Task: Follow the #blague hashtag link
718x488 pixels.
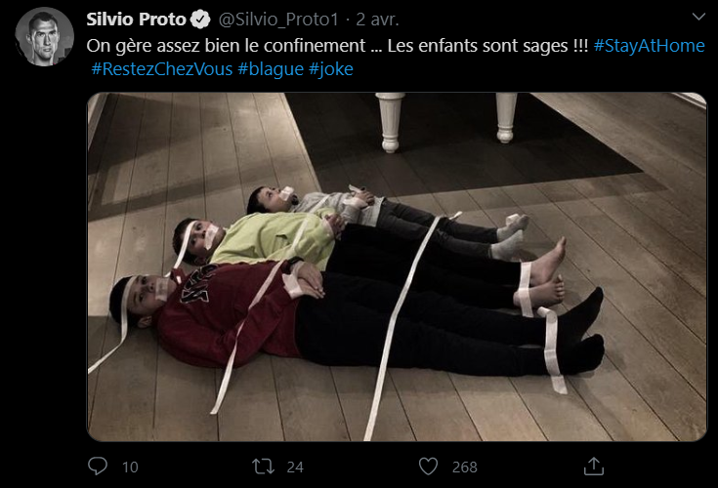Action: point(271,69)
